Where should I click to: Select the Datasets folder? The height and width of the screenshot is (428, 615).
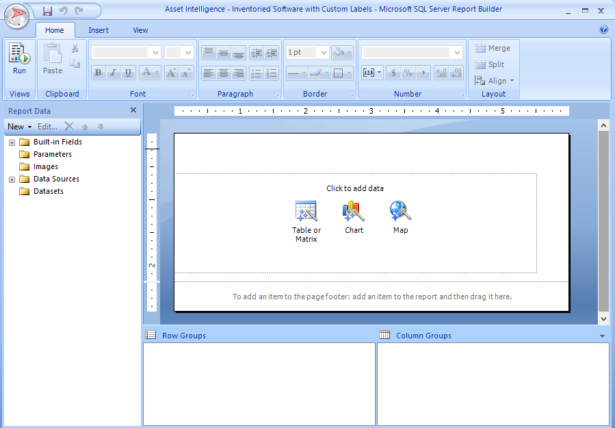[48, 192]
